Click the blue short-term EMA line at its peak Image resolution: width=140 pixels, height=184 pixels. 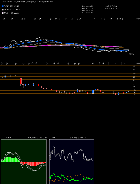44,40
